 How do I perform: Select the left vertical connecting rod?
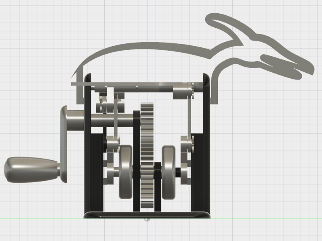coord(116,116)
